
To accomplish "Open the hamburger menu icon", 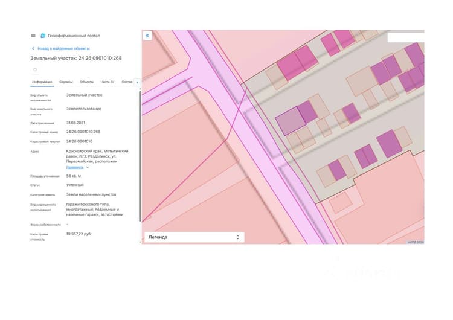I will tap(33, 36).
